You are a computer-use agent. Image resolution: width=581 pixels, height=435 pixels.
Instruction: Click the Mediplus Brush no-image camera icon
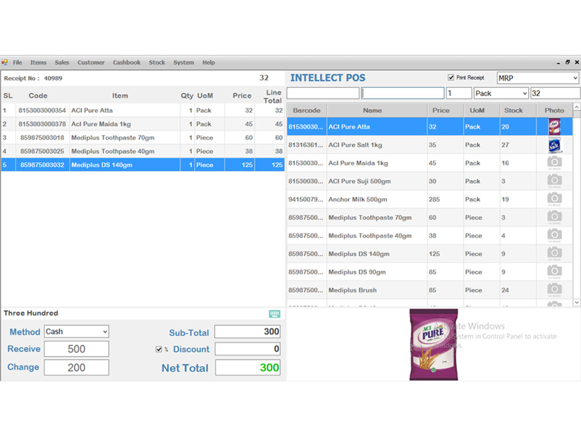(x=554, y=290)
